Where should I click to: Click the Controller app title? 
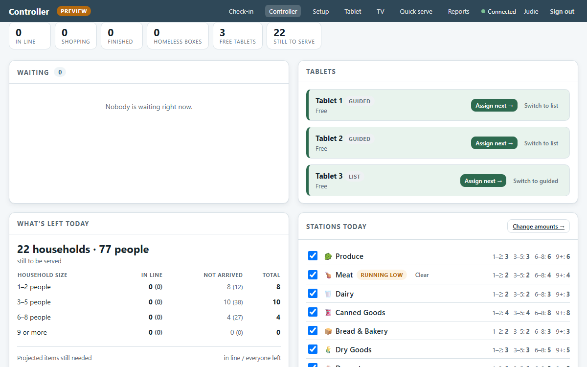point(29,11)
